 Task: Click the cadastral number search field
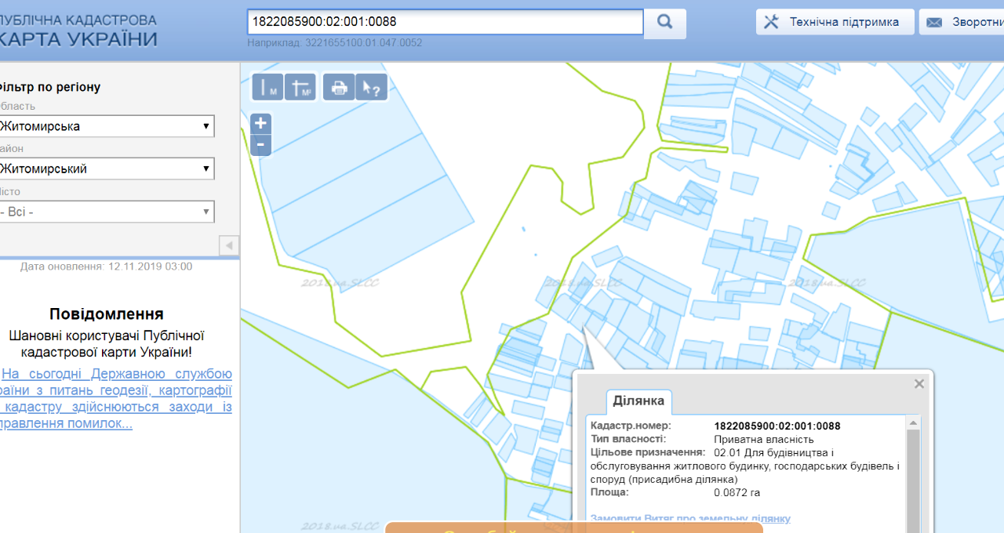445,22
